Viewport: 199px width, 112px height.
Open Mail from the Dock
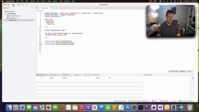click(35, 107)
